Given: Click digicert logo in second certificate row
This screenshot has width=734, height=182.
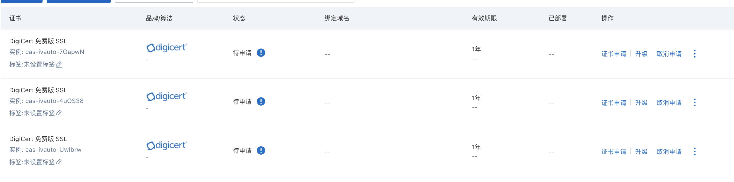Looking at the screenshot, I should point(167,96).
